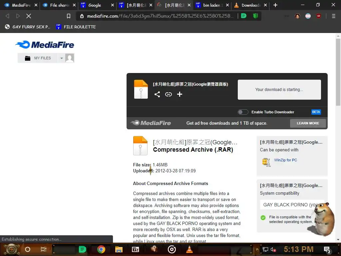Viewport: 341px width, 256px height.
Task: Open a new tab with plus button
Action: pyautogui.click(x=275, y=5)
